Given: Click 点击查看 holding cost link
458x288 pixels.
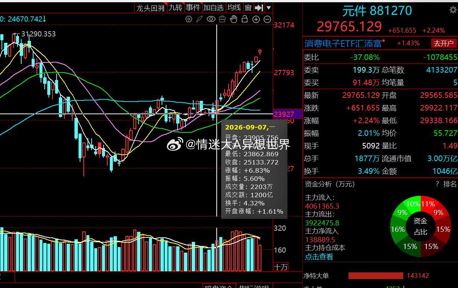Looking at the screenshot, I should click(319, 257).
